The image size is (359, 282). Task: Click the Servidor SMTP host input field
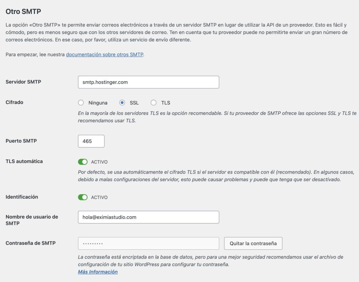(148, 82)
